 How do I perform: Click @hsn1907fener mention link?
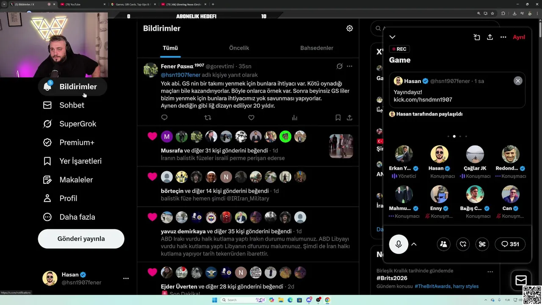click(180, 75)
